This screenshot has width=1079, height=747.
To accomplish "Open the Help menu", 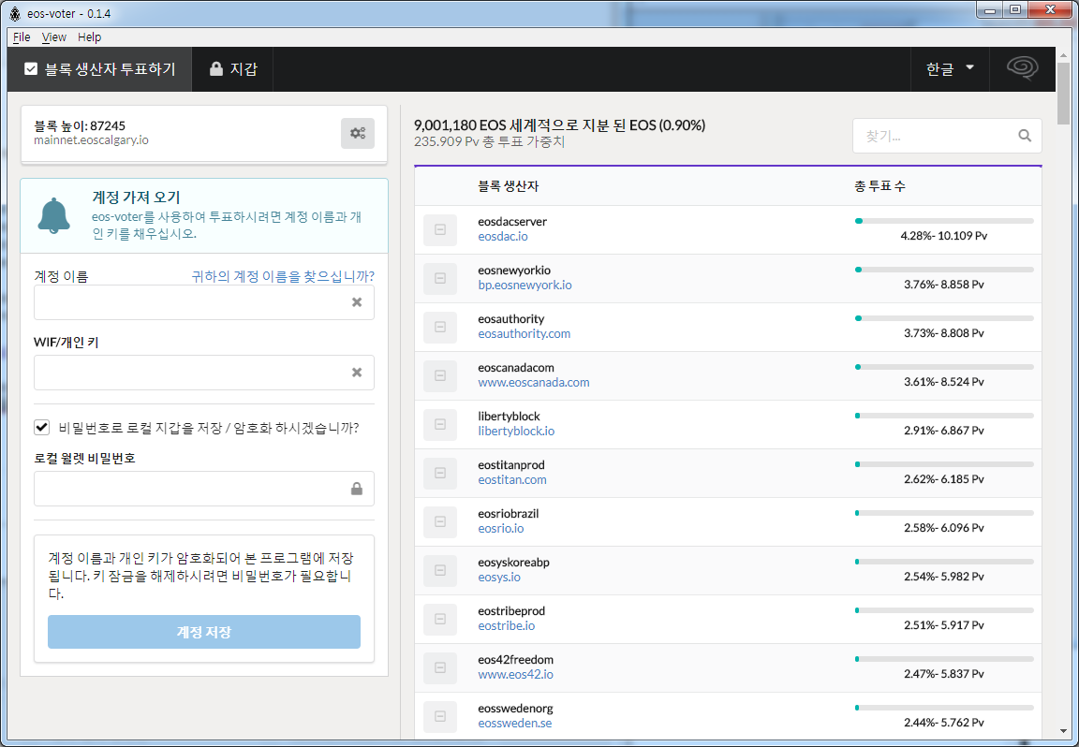I will point(90,37).
